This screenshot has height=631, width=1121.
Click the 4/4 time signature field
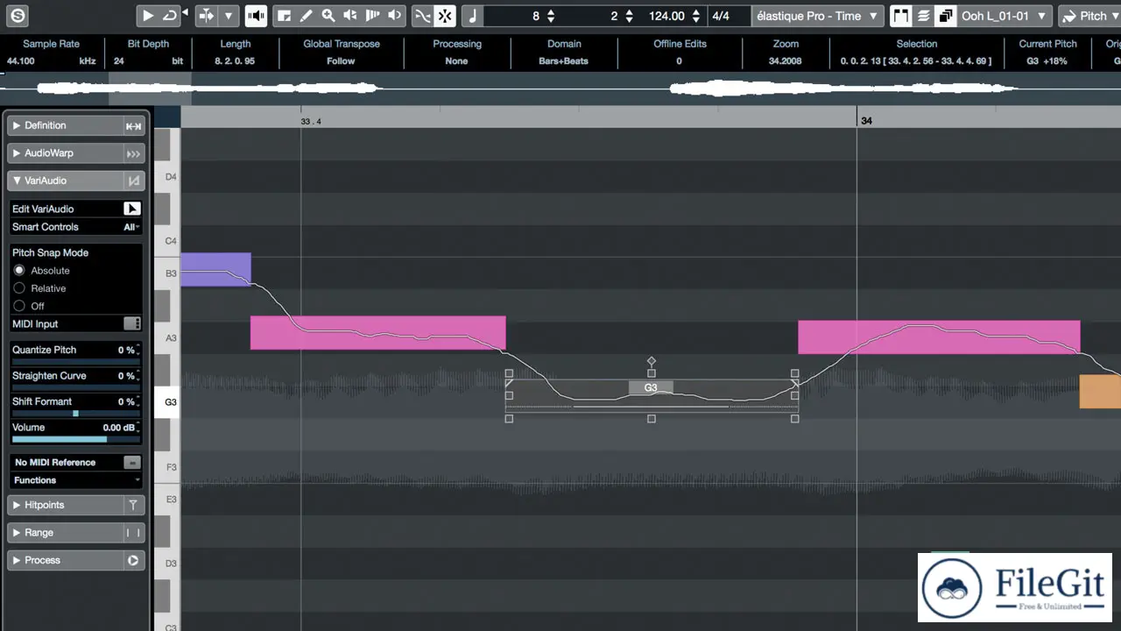721,16
